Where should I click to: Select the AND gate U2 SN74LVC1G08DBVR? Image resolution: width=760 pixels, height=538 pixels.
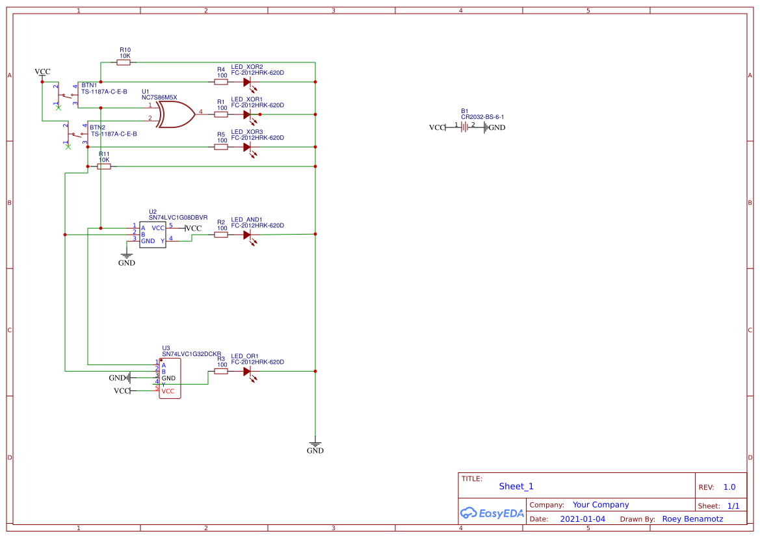click(x=152, y=235)
